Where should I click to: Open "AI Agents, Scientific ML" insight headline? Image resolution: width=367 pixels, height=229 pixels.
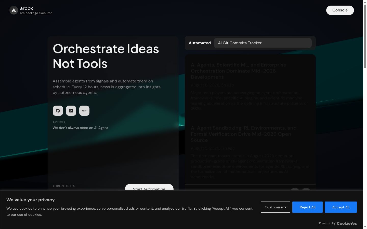tap(239, 71)
